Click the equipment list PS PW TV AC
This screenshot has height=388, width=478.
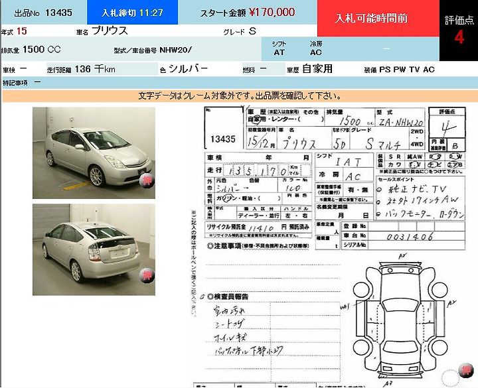407,70
